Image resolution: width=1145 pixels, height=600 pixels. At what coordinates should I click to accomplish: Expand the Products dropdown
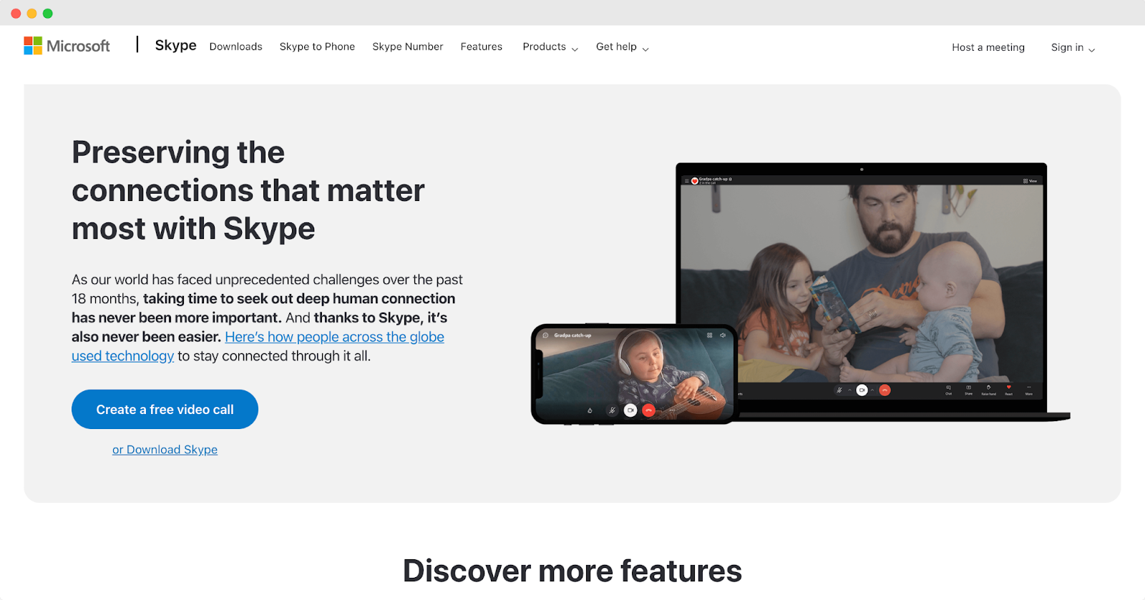click(550, 46)
